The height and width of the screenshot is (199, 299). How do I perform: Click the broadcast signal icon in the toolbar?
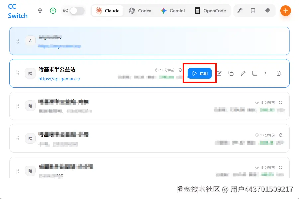(x=66, y=10)
